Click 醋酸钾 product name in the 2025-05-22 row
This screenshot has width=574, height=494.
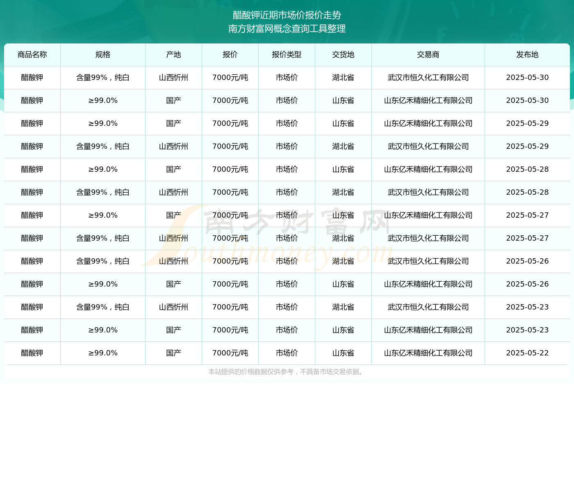(32, 353)
